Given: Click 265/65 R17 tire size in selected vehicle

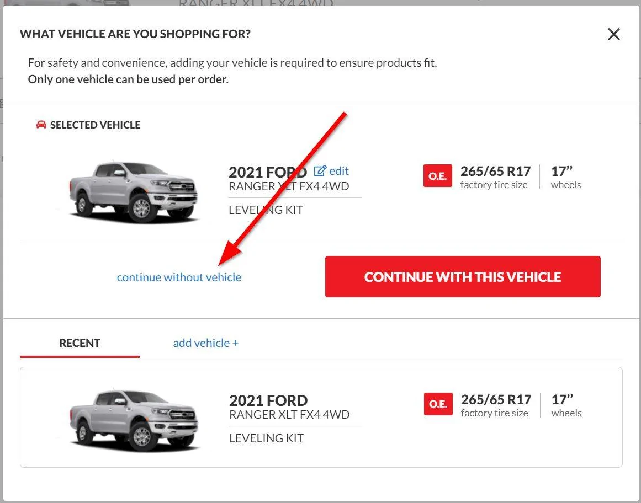Looking at the screenshot, I should 495,171.
